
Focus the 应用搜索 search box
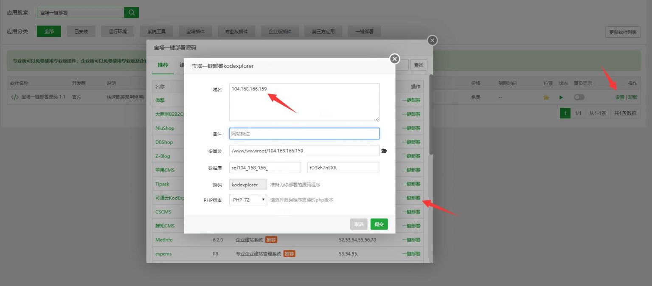(81, 13)
